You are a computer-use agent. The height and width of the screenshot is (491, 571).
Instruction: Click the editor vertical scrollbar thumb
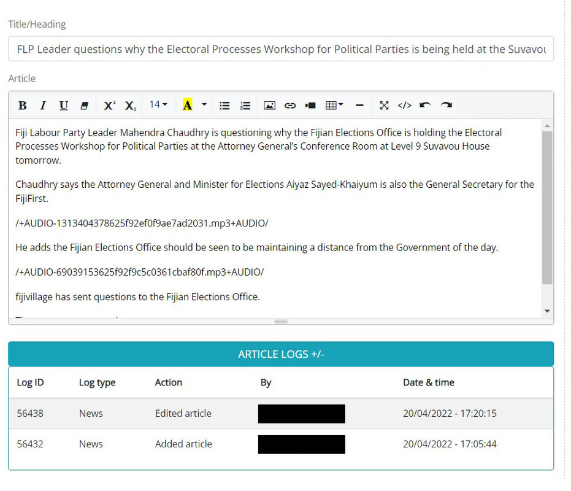point(547,208)
